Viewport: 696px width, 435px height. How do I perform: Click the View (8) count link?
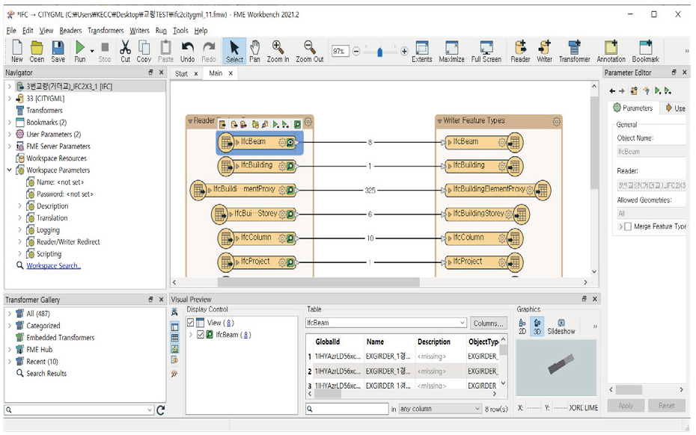click(230, 323)
